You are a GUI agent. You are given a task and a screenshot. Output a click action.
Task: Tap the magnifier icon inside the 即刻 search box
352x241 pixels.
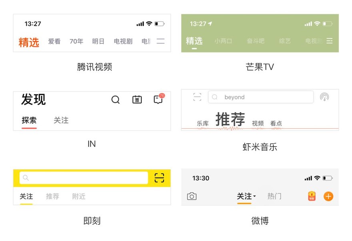point(26,178)
